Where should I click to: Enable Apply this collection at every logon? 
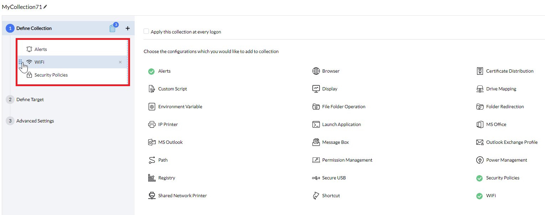pyautogui.click(x=146, y=32)
